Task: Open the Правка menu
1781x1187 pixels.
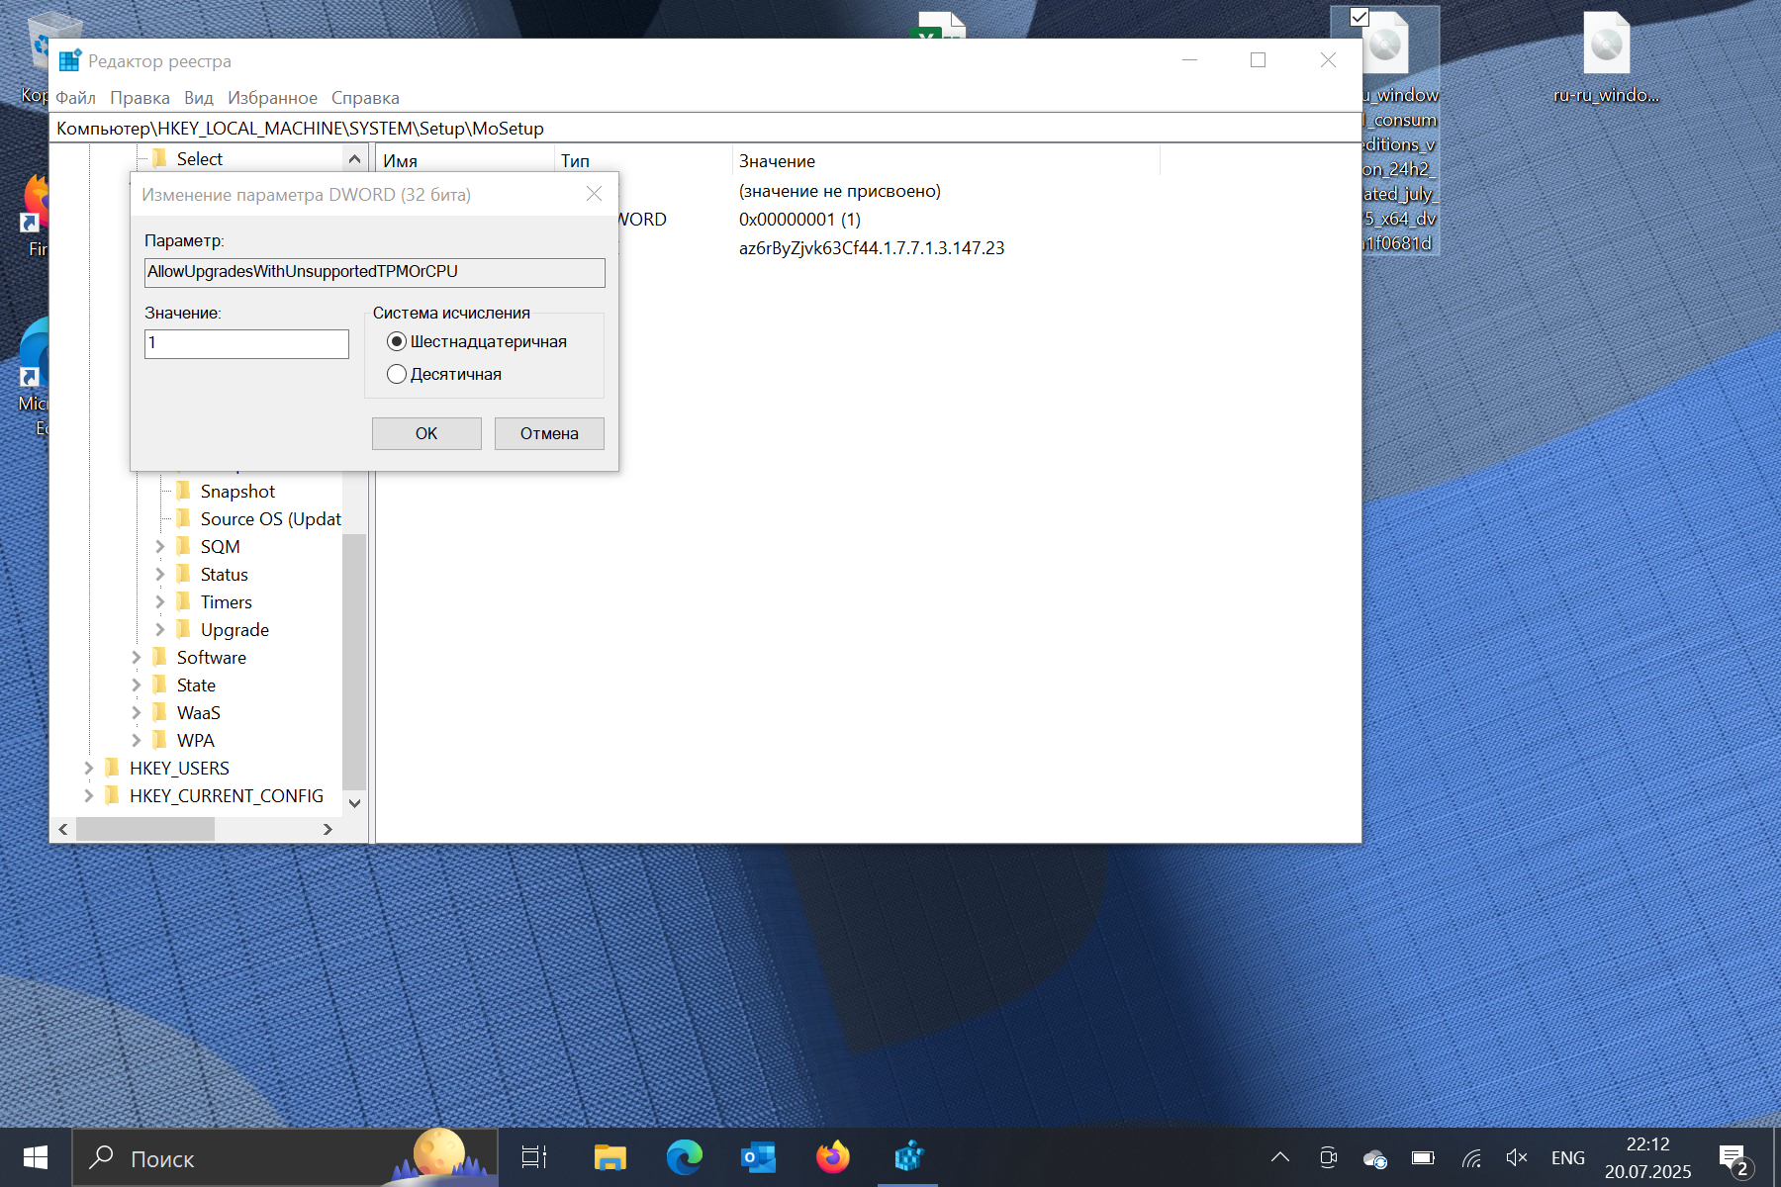Action: pos(140,98)
